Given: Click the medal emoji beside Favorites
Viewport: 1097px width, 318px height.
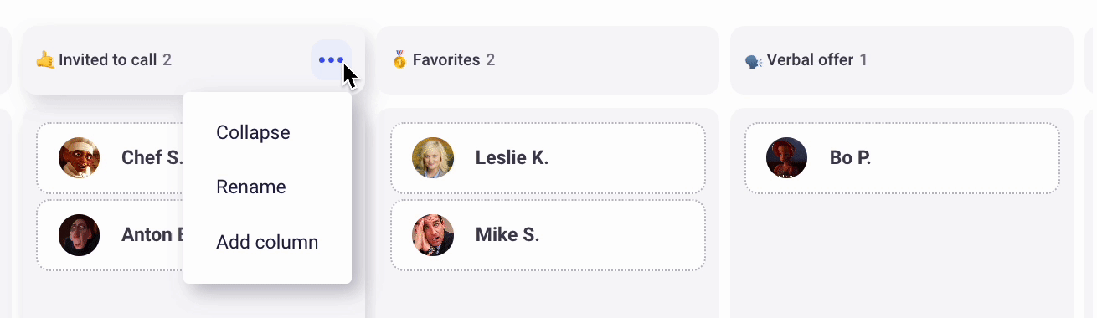Looking at the screenshot, I should pos(399,60).
